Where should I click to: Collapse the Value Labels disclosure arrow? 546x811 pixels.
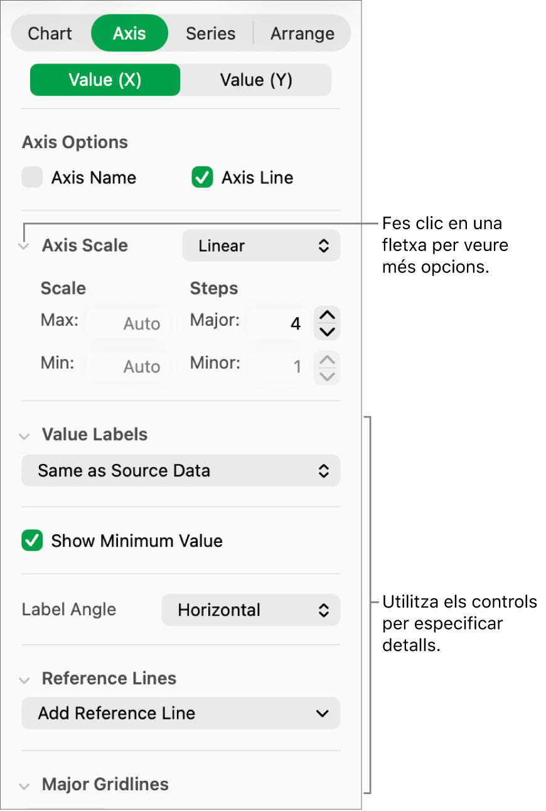click(x=24, y=436)
